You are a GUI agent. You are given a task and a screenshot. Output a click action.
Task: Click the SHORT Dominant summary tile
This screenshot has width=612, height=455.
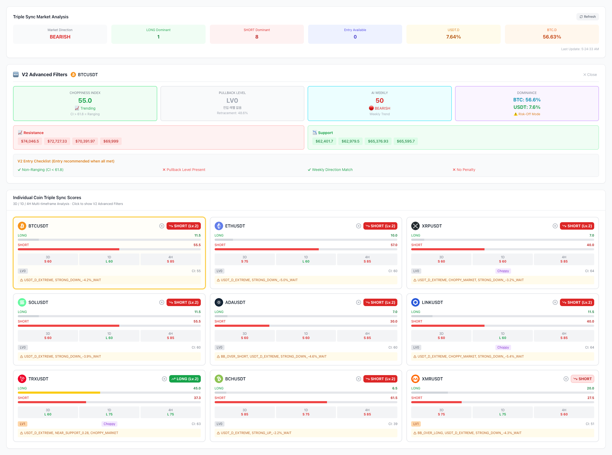click(257, 34)
